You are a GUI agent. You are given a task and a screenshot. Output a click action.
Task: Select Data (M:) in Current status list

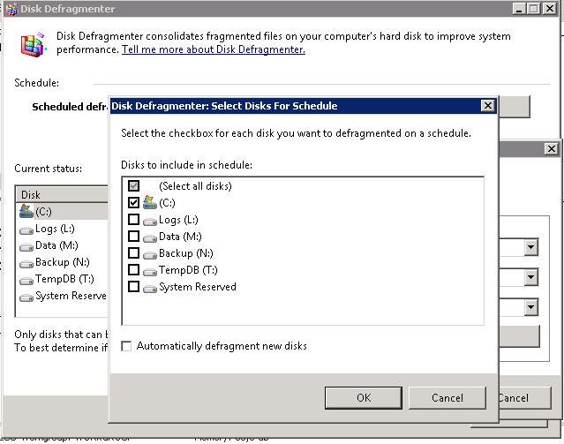point(63,245)
